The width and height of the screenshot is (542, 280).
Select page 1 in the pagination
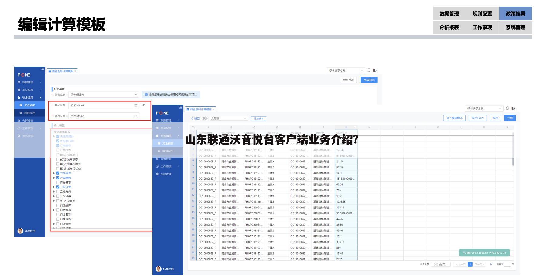[470, 265]
